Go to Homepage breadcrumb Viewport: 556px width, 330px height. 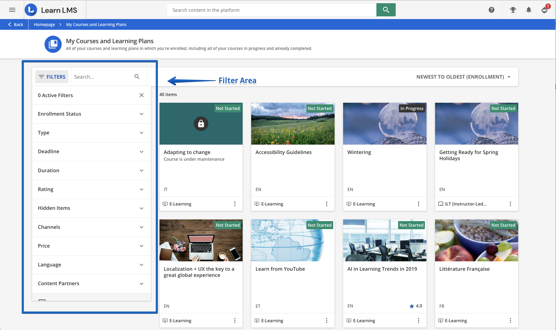pyautogui.click(x=44, y=24)
